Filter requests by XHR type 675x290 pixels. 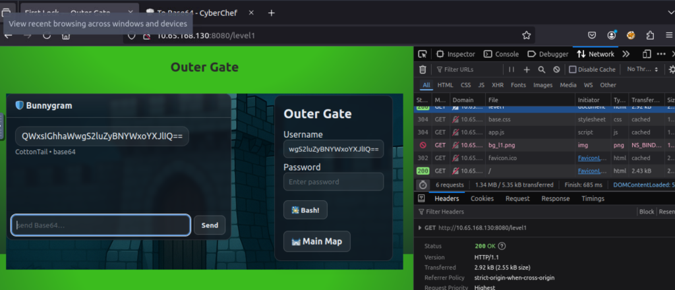[x=498, y=85]
